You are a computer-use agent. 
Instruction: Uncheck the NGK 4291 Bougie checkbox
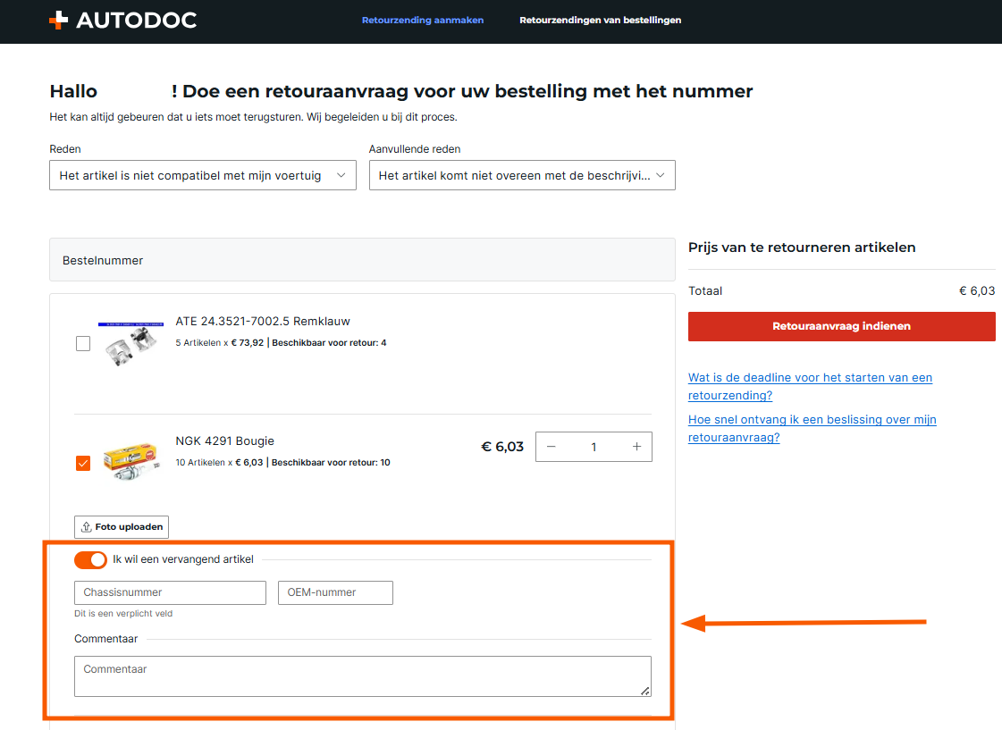tap(83, 463)
